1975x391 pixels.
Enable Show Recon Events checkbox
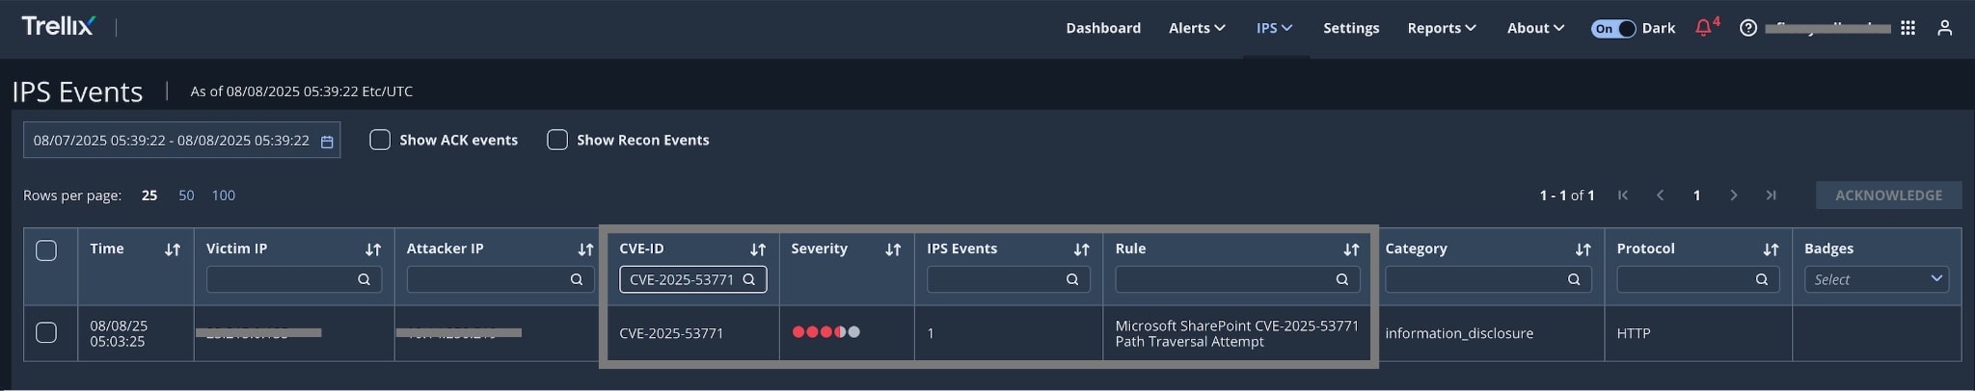pos(557,140)
